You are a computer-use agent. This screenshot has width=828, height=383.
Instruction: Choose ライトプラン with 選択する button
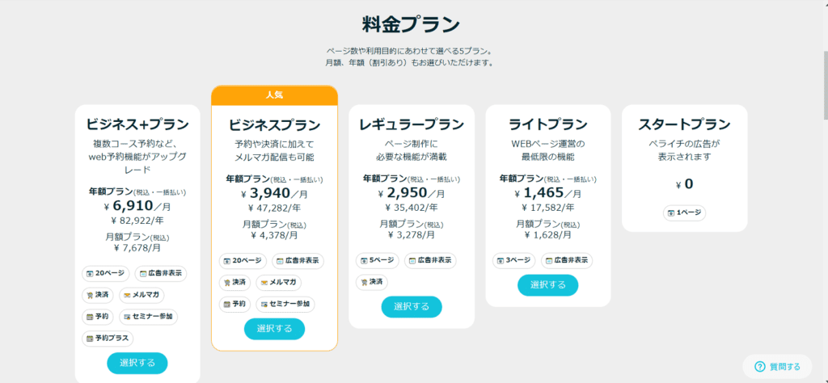[547, 285]
